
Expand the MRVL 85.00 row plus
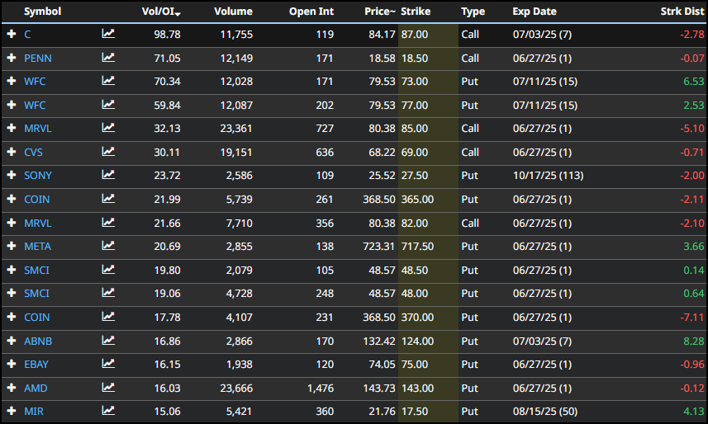pos(12,128)
